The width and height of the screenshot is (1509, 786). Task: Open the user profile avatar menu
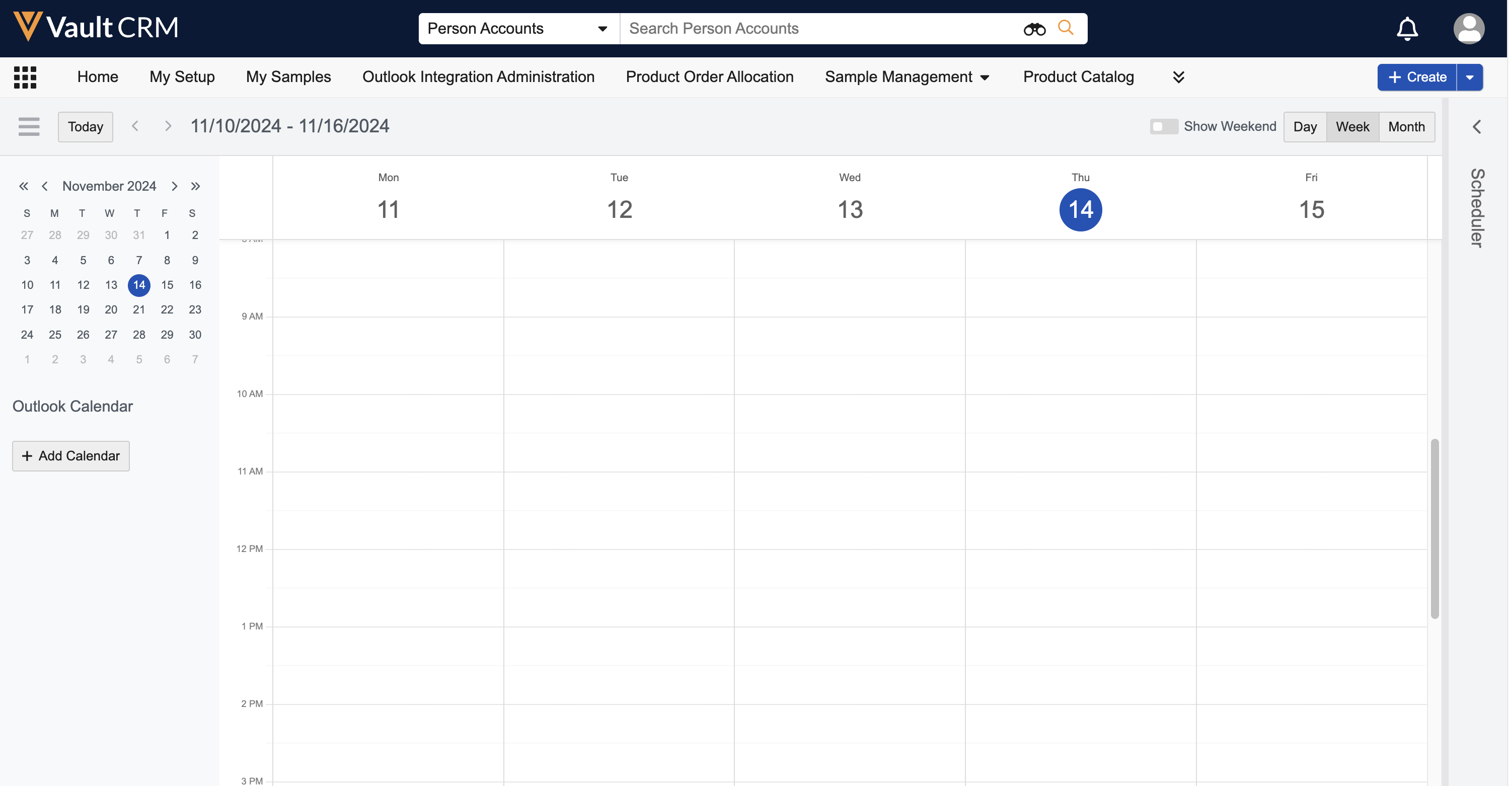tap(1468, 28)
